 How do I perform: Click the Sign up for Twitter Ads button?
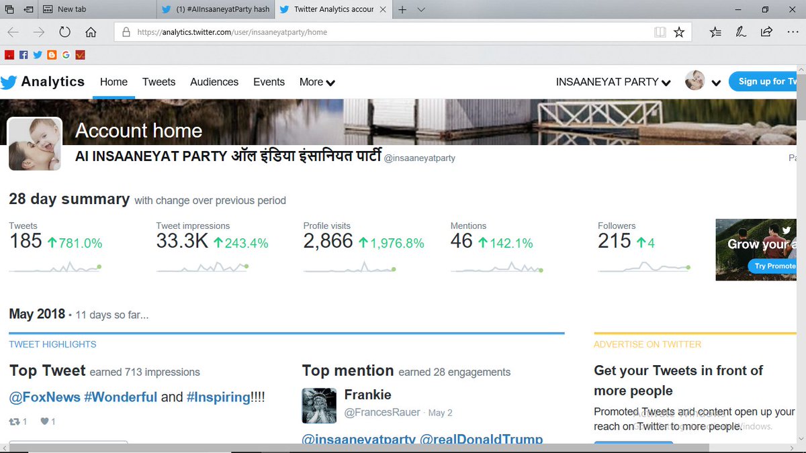pyautogui.click(x=762, y=81)
